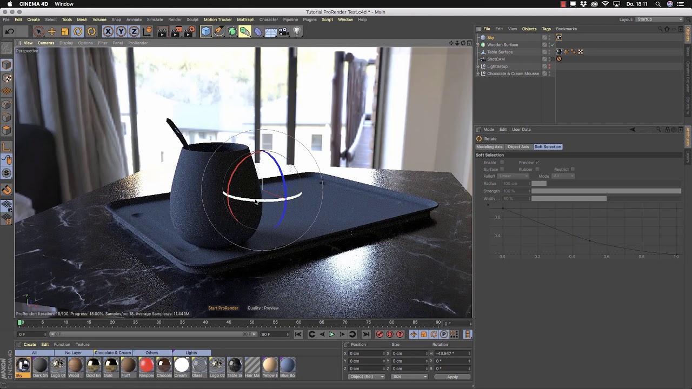Open the Spline Pen tool
The width and height of the screenshot is (692, 389).
219,31
